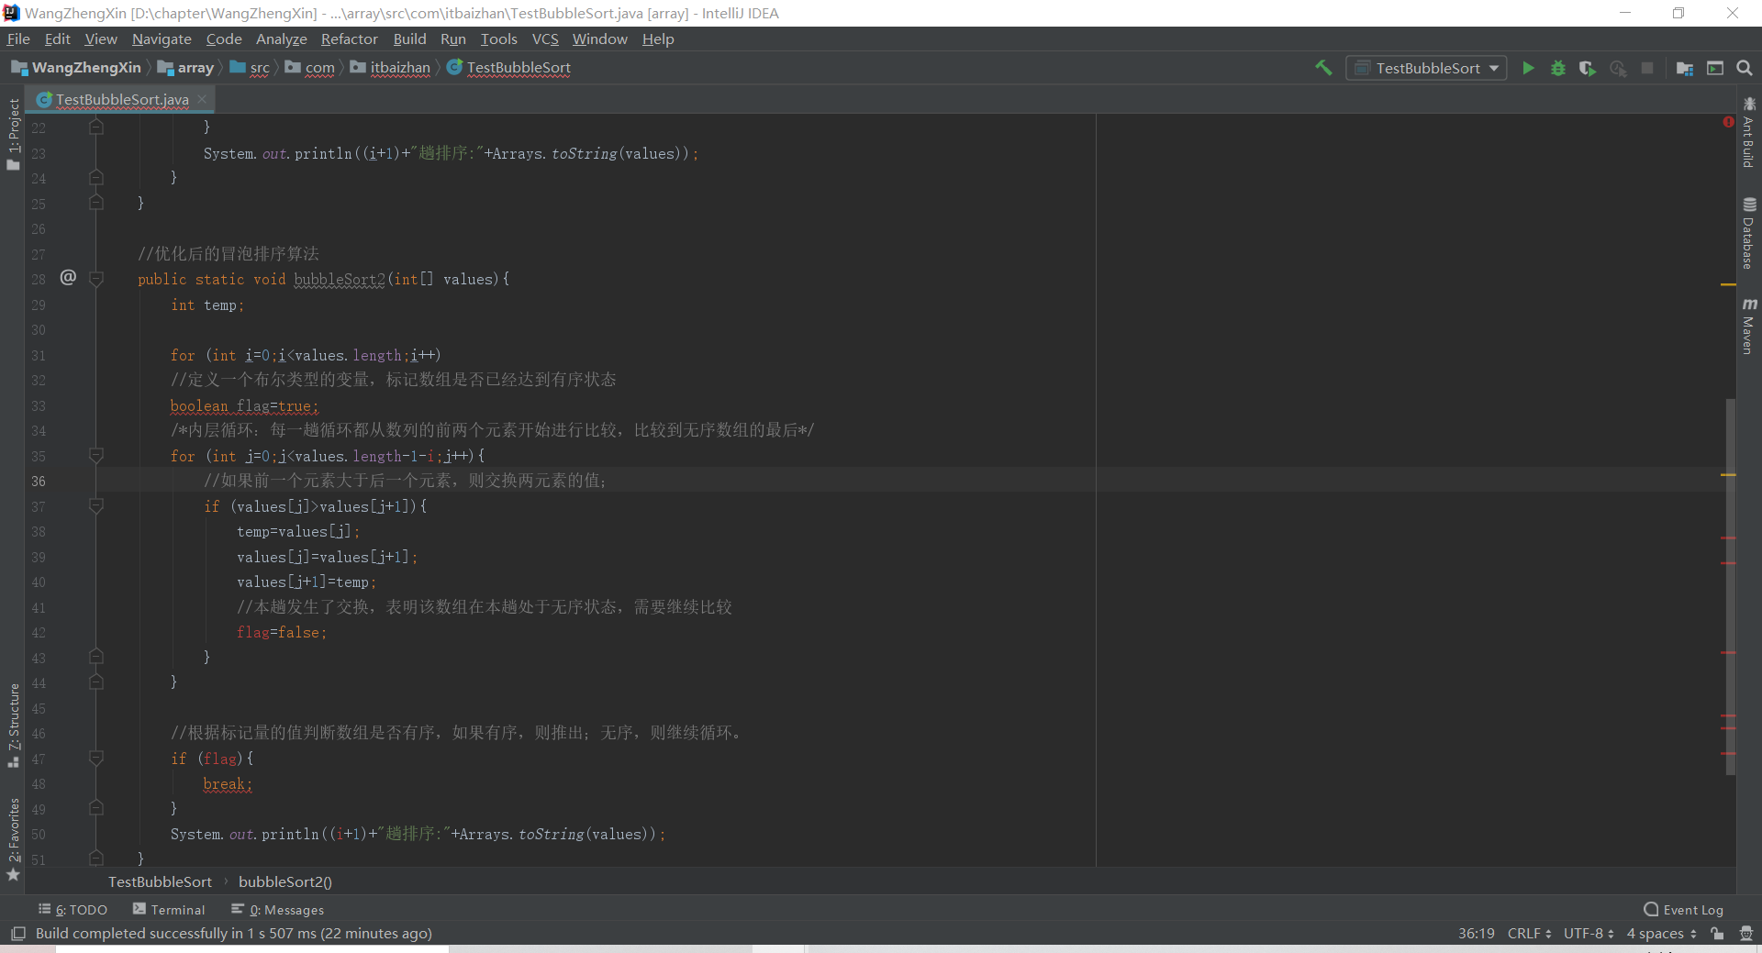Toggle the Ant Build tool window
Viewport: 1762px width, 953px height.
pos(1749,133)
